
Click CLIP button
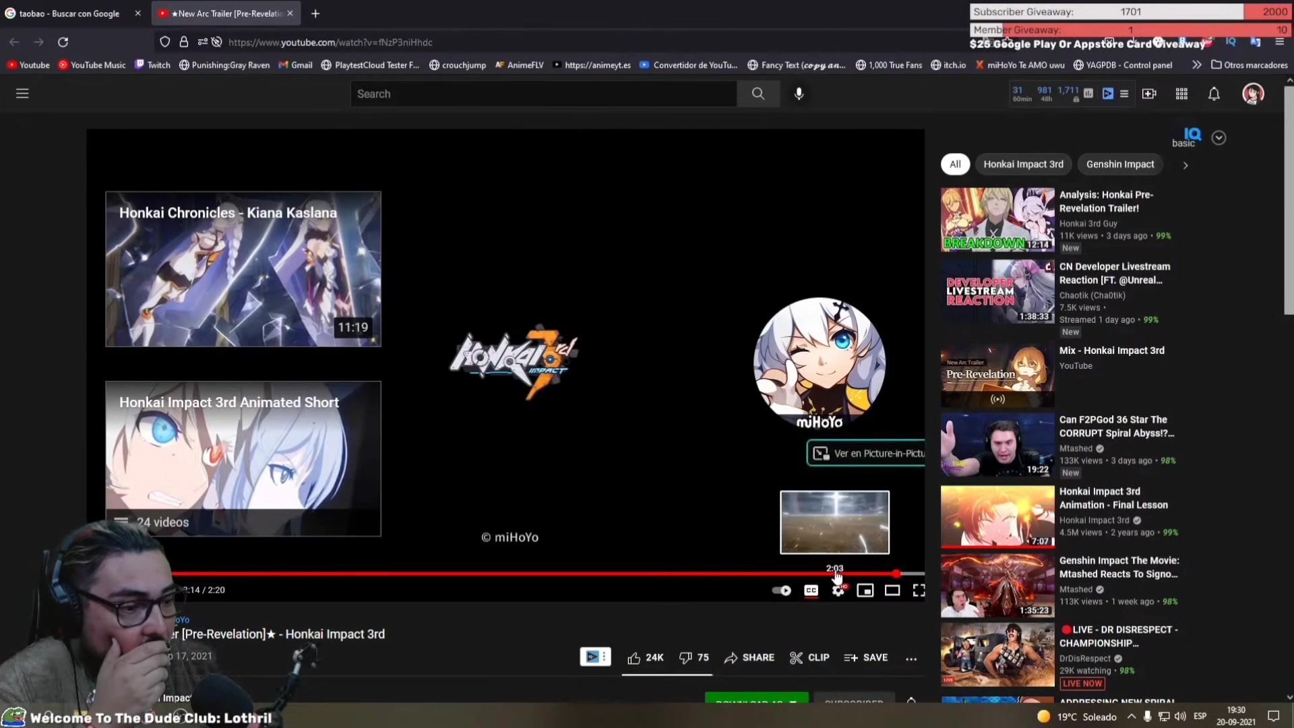(809, 658)
